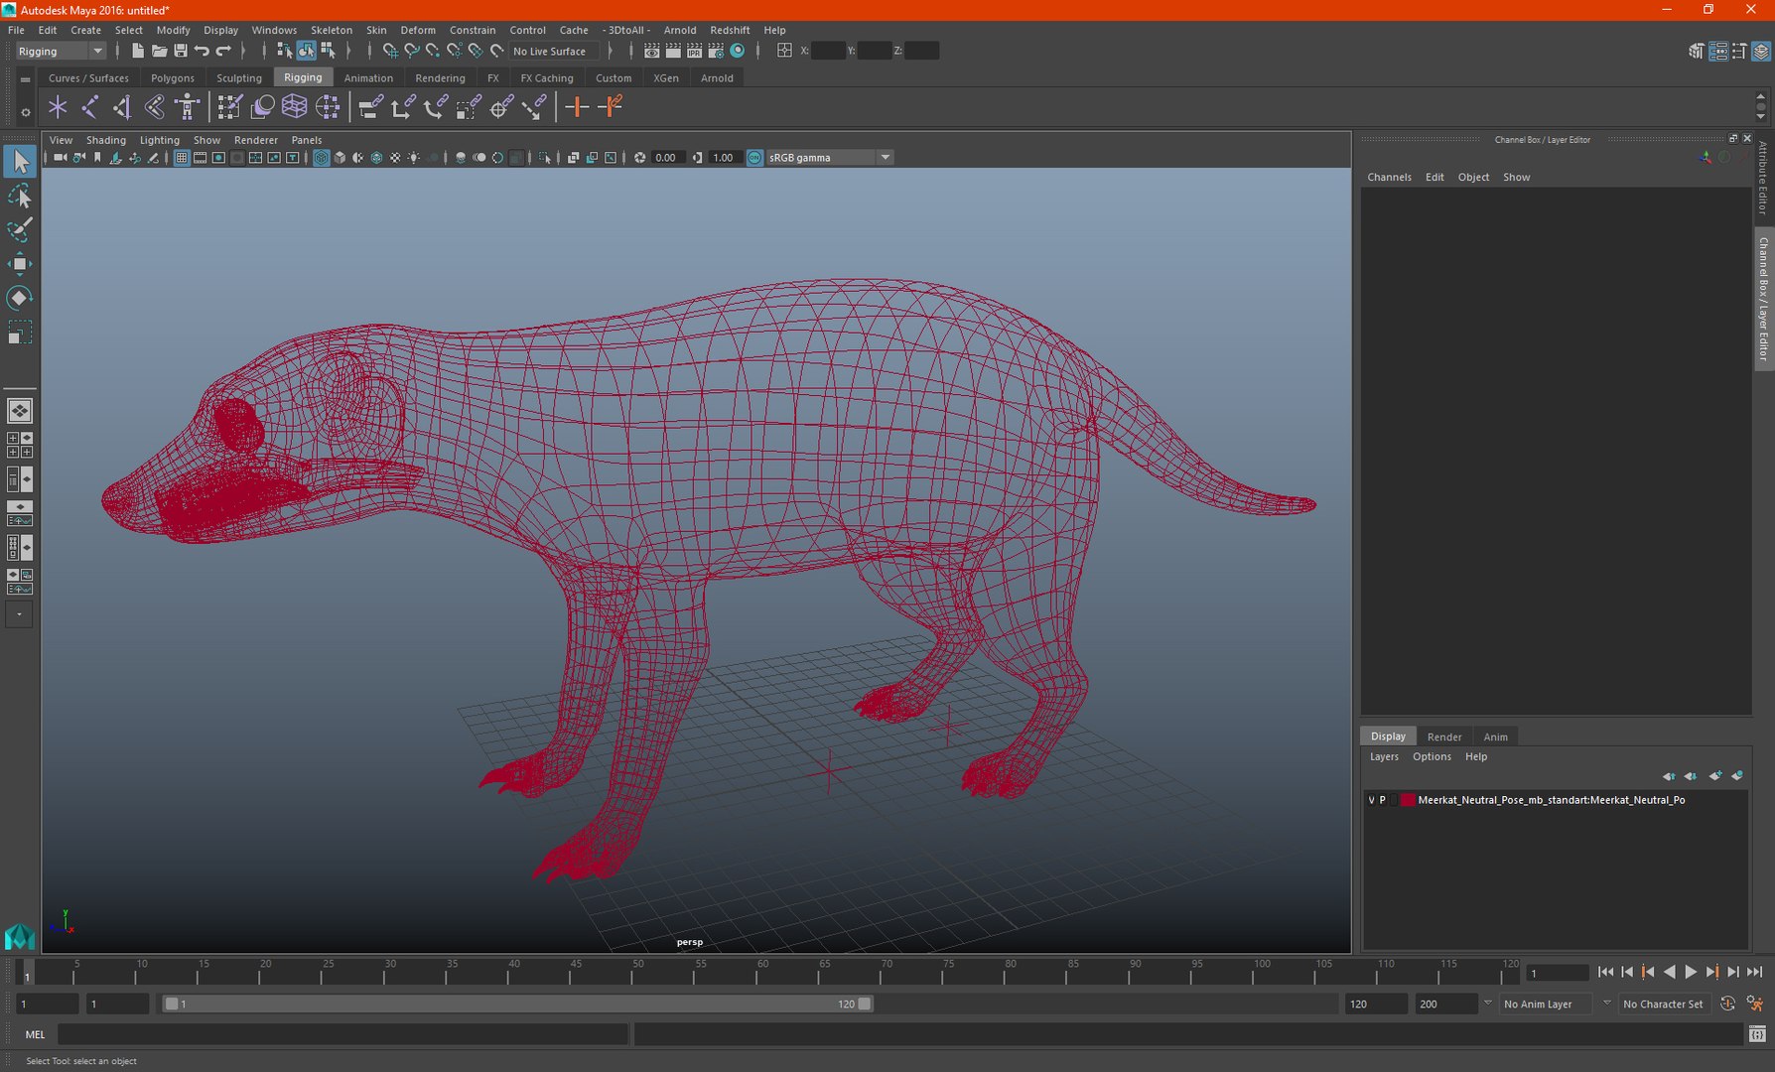Screen dimensions: 1775x1072
Task: Activate the Lasso Select tool
Action: 20,197
